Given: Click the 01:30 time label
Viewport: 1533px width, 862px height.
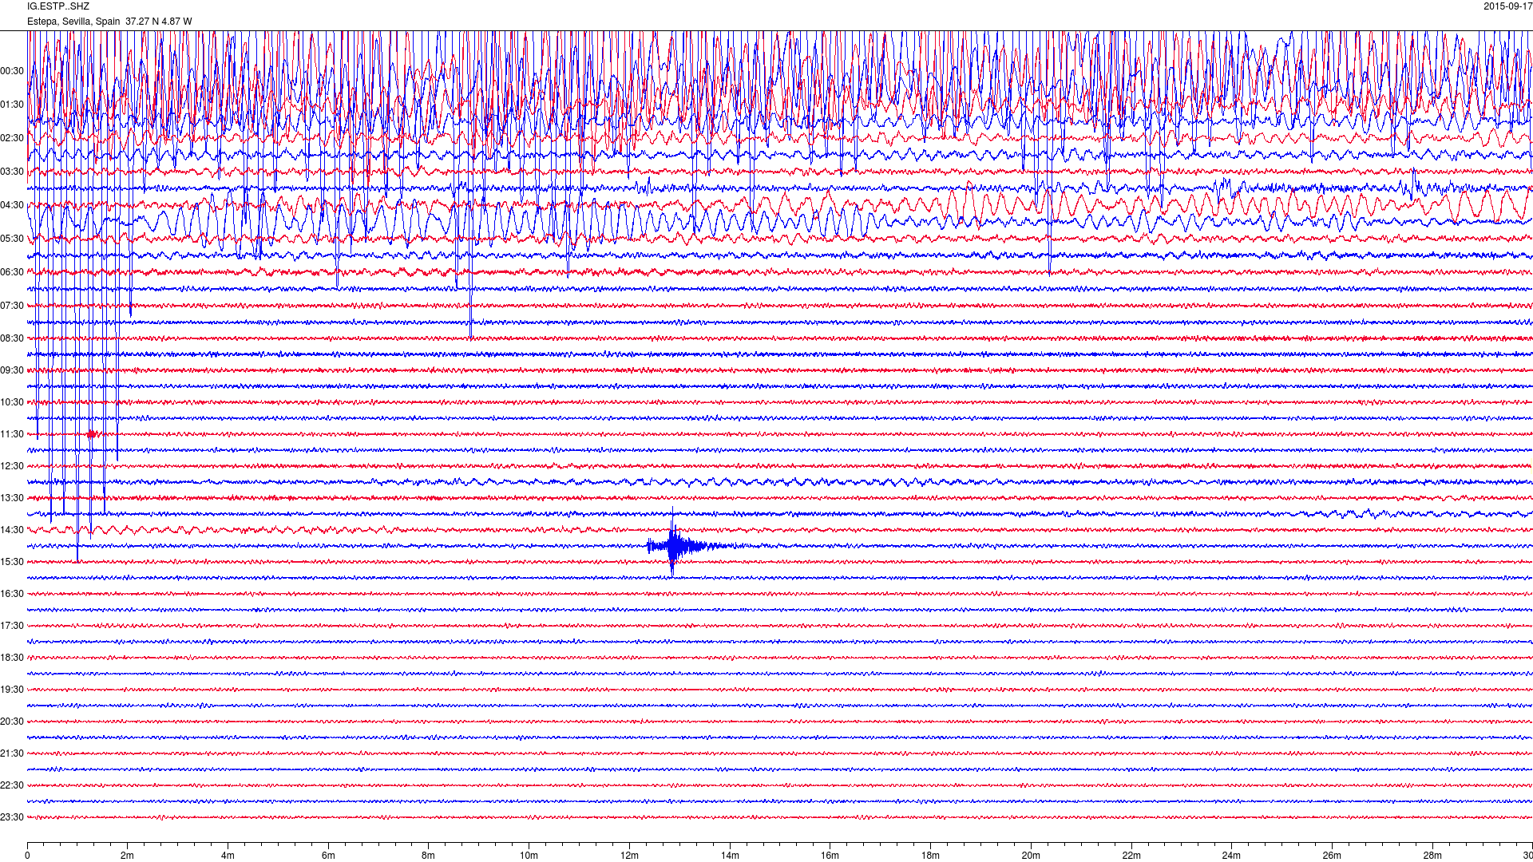Looking at the screenshot, I should [12, 105].
